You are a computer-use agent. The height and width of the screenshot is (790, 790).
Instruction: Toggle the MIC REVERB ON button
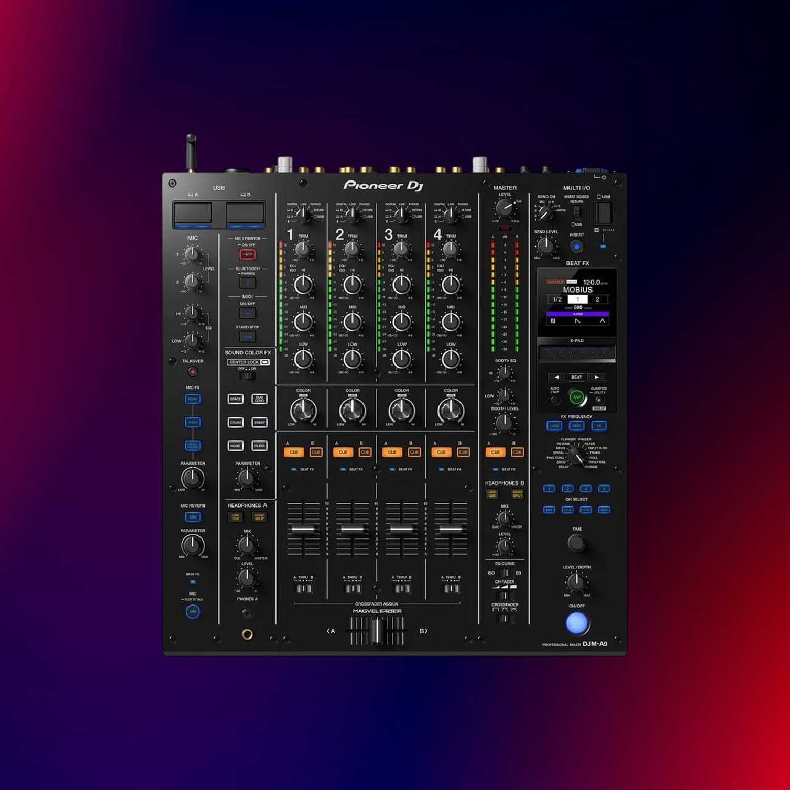tap(193, 517)
